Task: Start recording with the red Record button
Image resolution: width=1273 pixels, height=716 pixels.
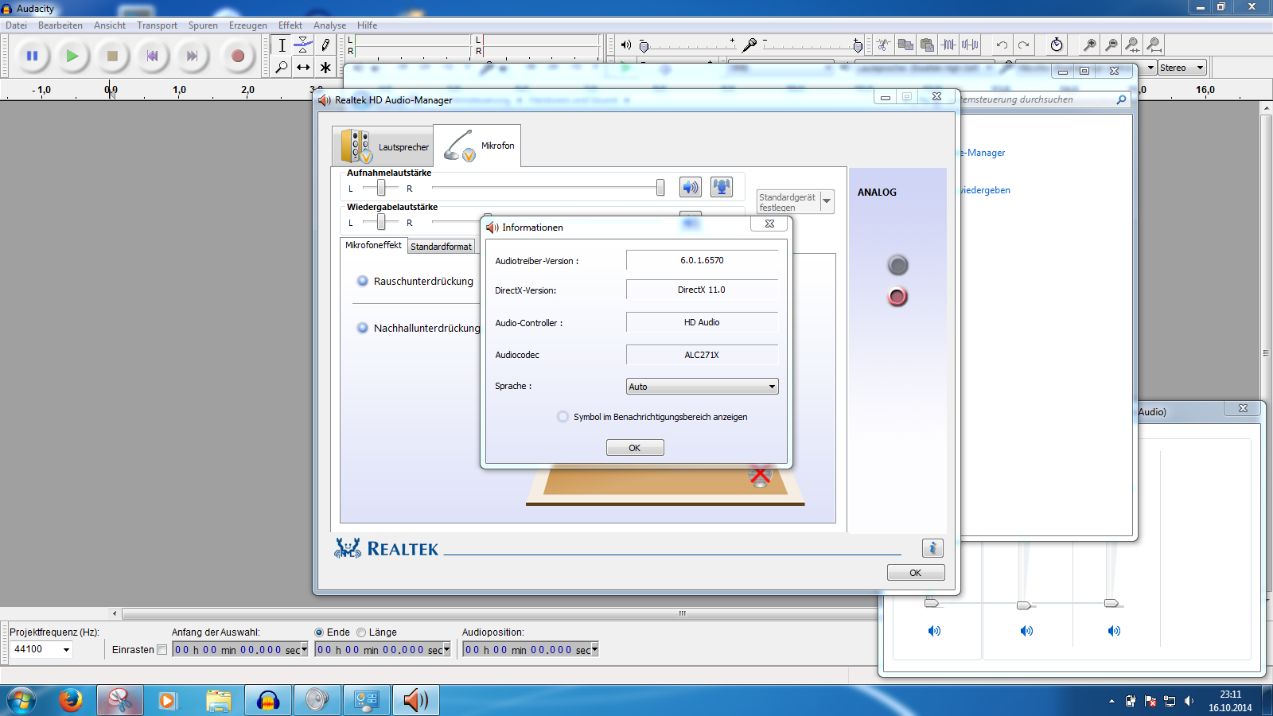Action: (x=237, y=56)
